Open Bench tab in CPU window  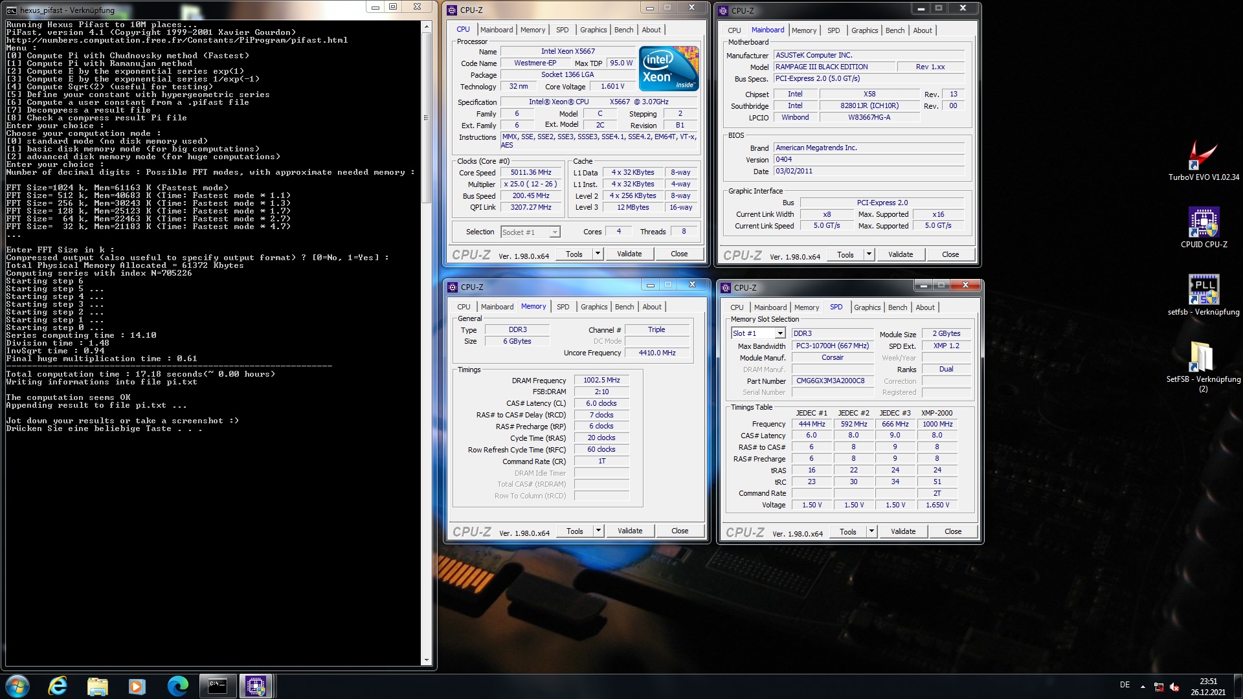click(623, 30)
